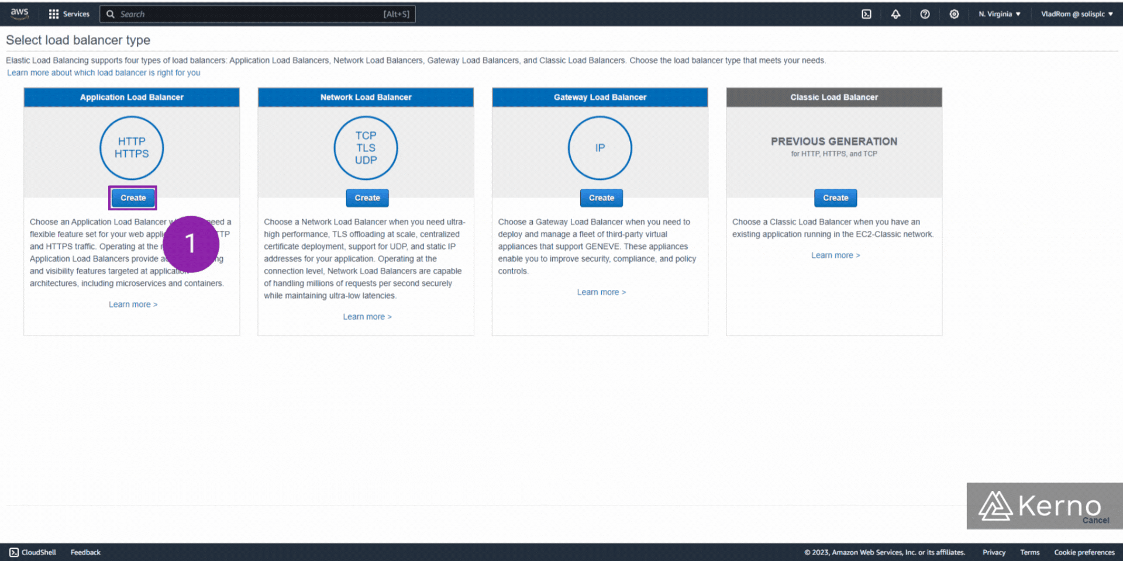Focus the AWS search field

257,14
